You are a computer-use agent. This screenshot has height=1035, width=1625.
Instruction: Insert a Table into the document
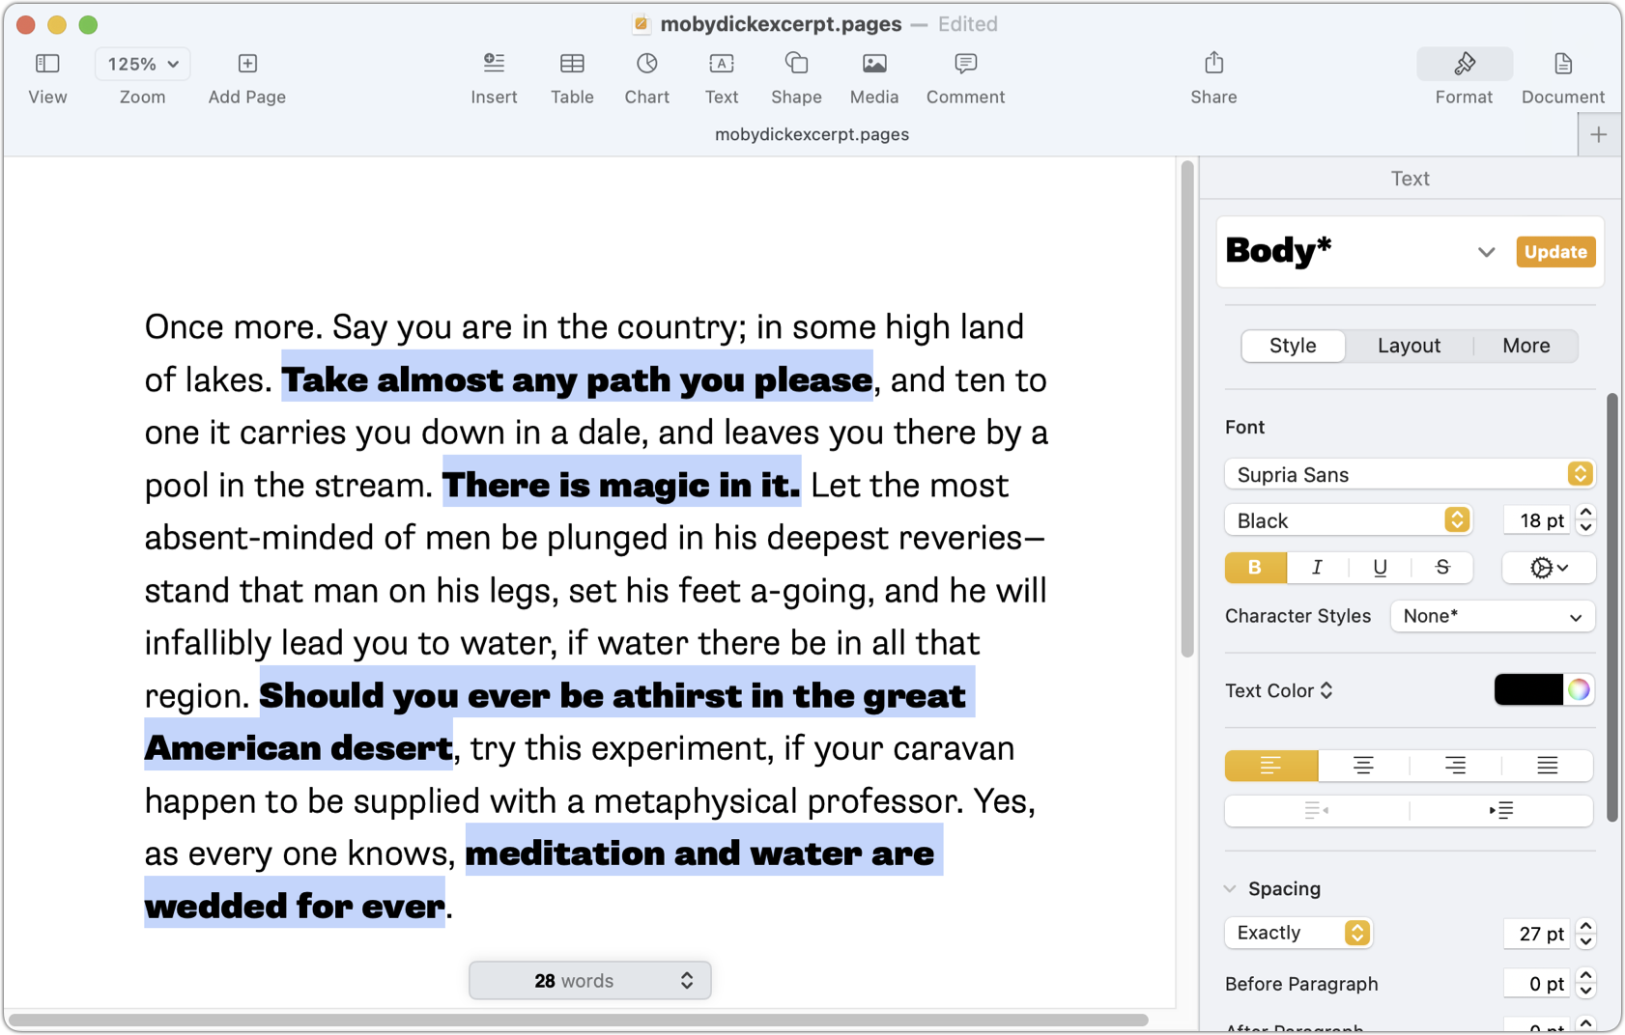[x=572, y=77]
